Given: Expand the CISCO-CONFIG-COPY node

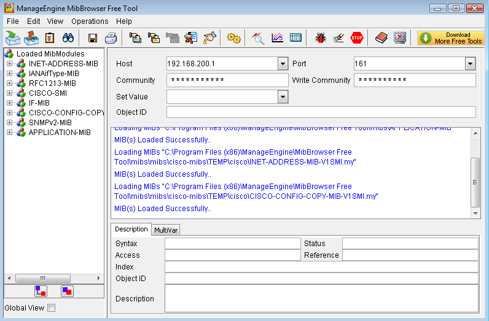Looking at the screenshot, I should point(9,112).
